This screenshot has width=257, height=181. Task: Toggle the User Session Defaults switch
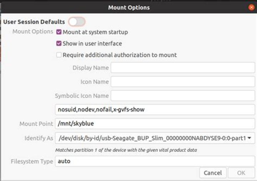(x=77, y=22)
